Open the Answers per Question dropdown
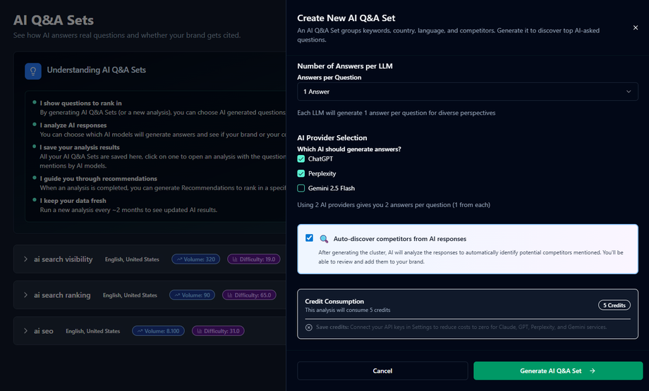The width and height of the screenshot is (649, 391). pos(468,92)
